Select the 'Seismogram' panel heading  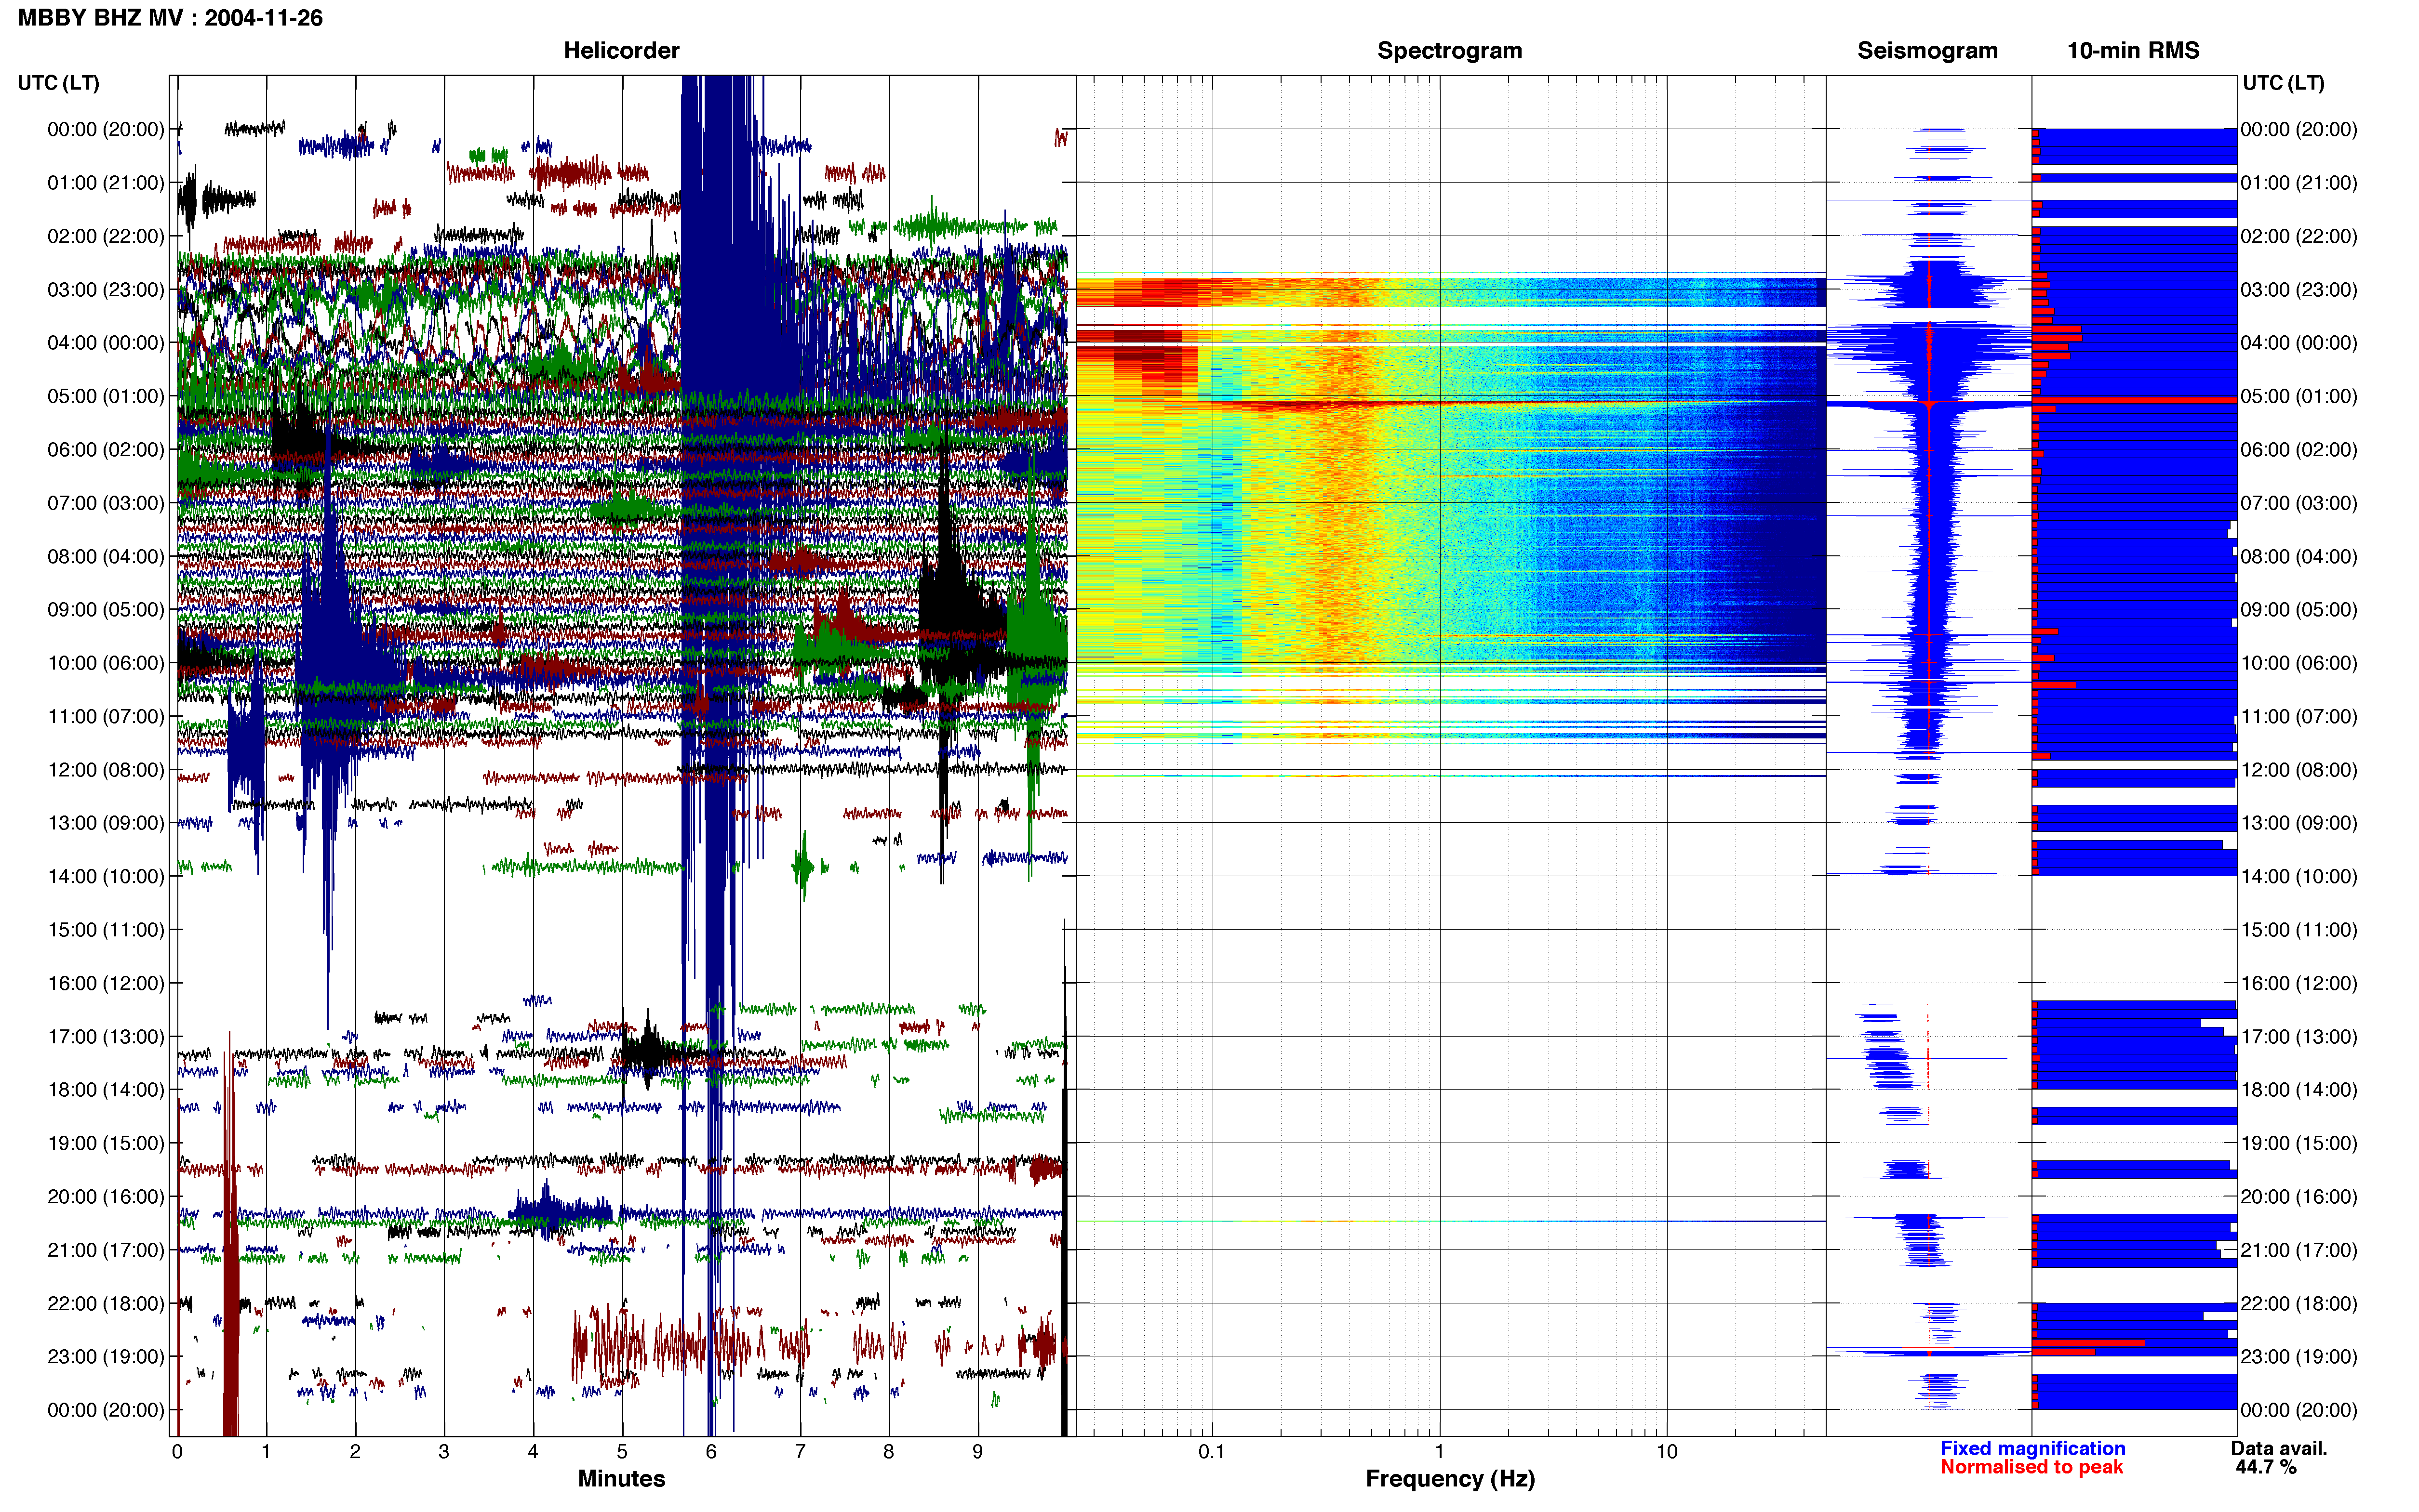point(1927,51)
